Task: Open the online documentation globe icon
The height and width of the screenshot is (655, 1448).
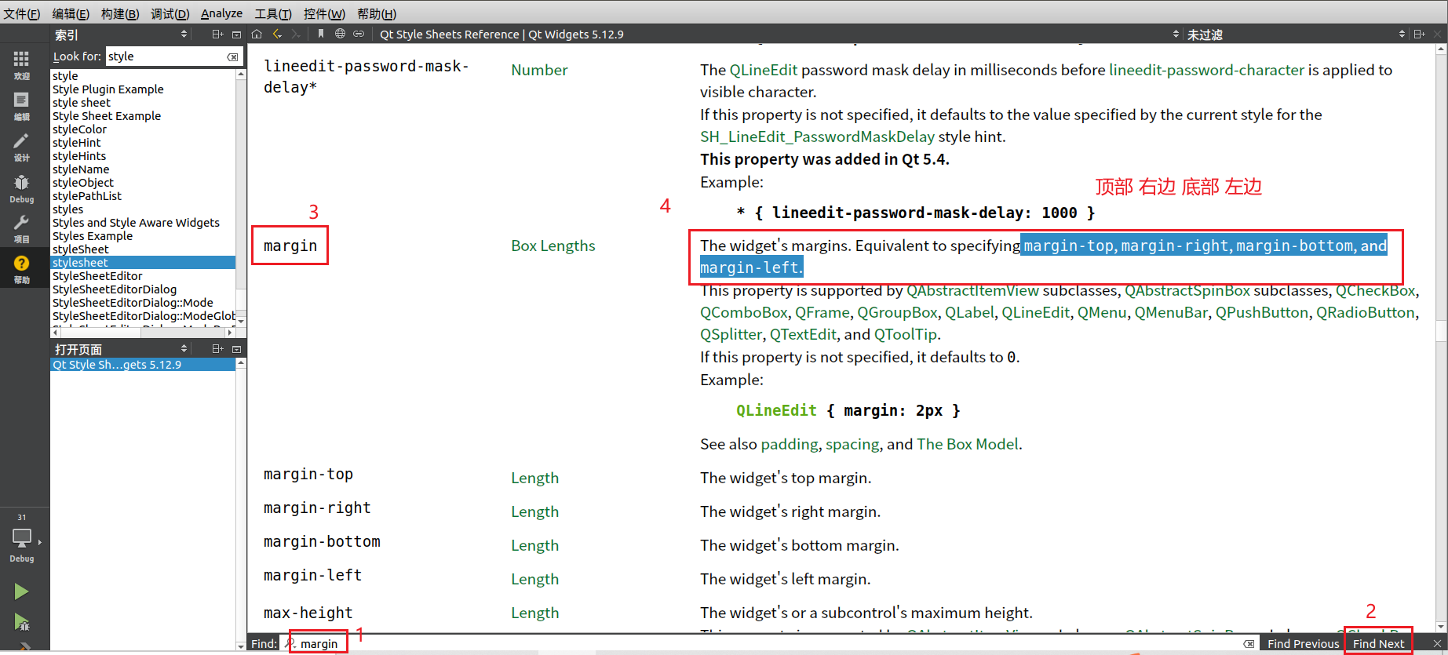Action: click(x=340, y=34)
